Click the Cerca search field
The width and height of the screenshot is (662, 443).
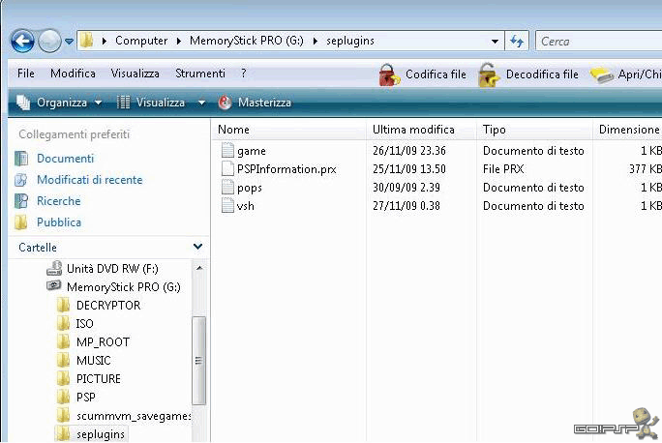(599, 42)
